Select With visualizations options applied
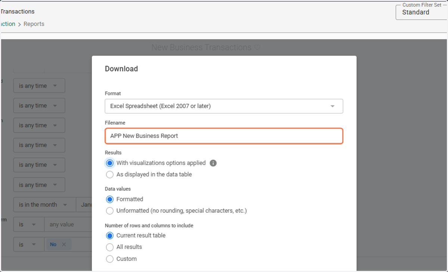The height and width of the screenshot is (272, 448). coord(110,163)
